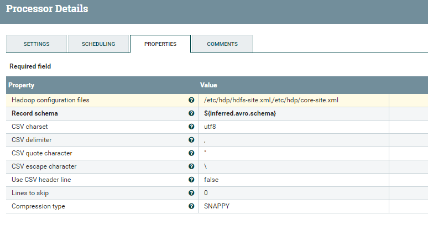This screenshot has width=428, height=230.
Task: Select the Properties tab
Action: point(160,44)
